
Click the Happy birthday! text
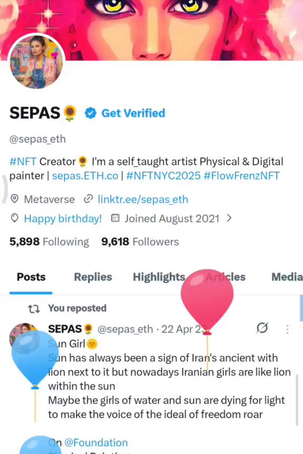click(63, 219)
